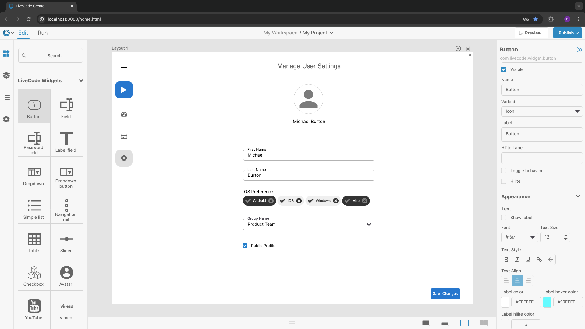Open the Edit tab
The width and height of the screenshot is (585, 329).
pyautogui.click(x=23, y=33)
